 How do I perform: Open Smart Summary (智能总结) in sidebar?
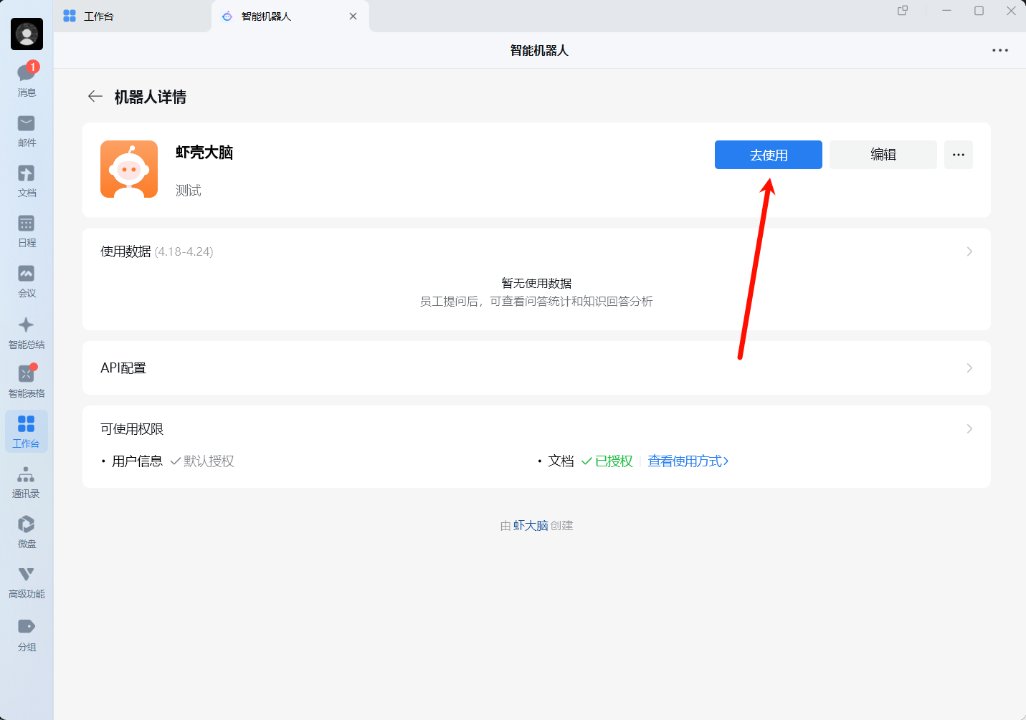(x=27, y=333)
